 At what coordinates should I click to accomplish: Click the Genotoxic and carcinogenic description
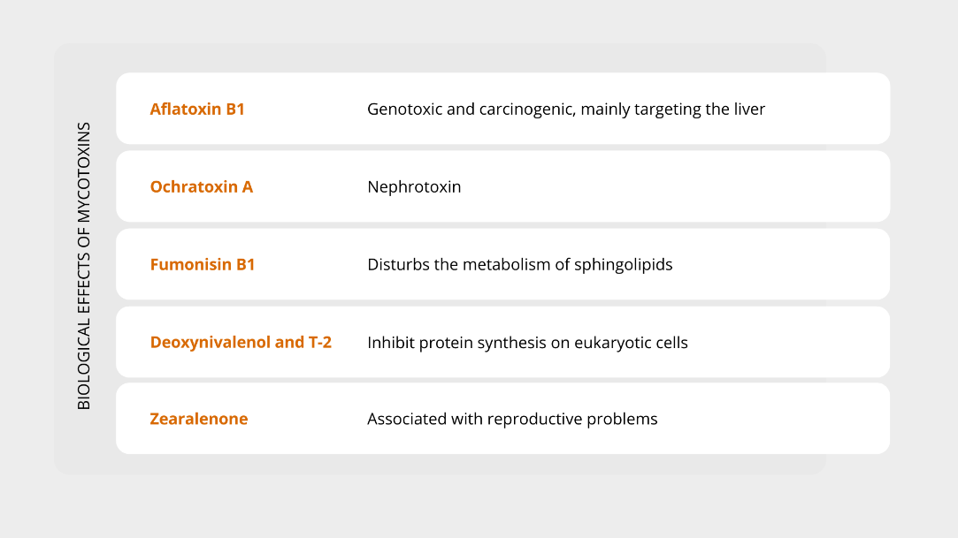[x=566, y=110]
